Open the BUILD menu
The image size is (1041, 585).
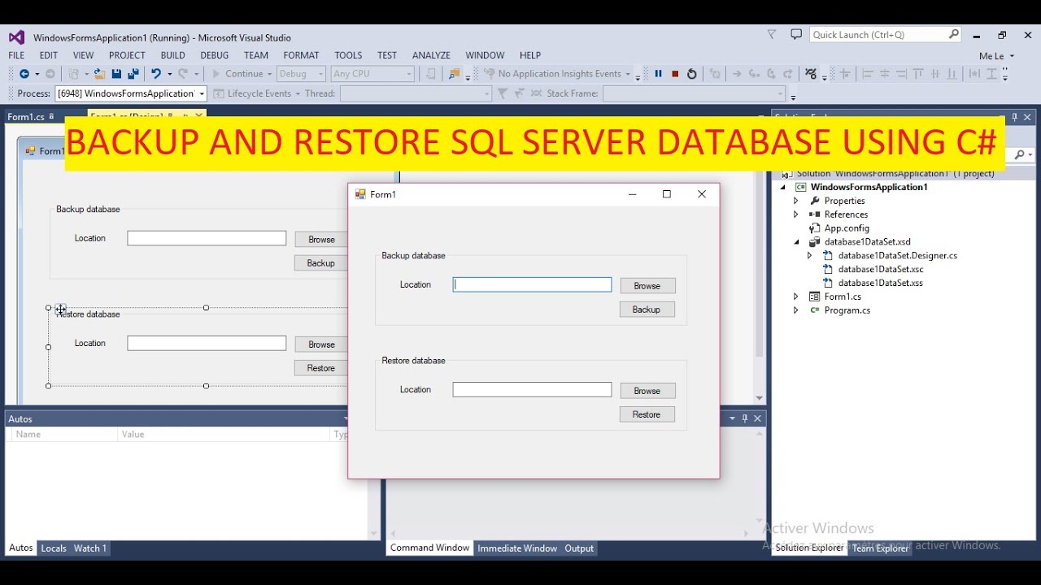[x=172, y=55]
